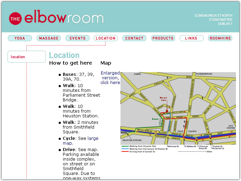Screen dimensions: 241x181
Task: Go to the Events page
Action: [77, 38]
